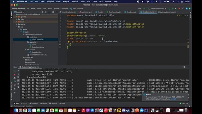Viewport: 202px width, 114px height.
Task: Switch to application.yml editor tab
Action: coord(86,12)
